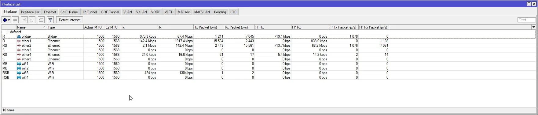Screen dimensions: 538x115
Task: Open the GRE Tunnel tab
Action: (110, 12)
